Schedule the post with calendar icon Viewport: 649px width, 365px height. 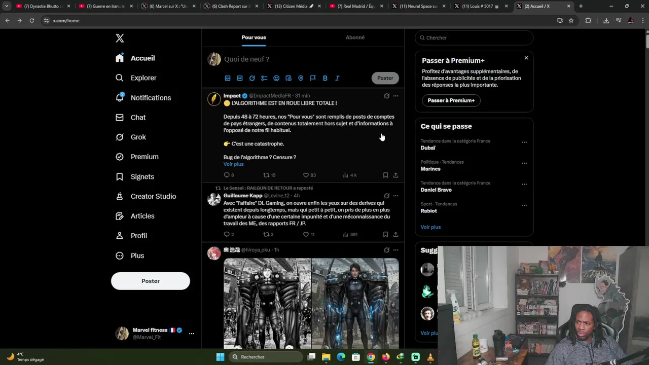click(289, 78)
